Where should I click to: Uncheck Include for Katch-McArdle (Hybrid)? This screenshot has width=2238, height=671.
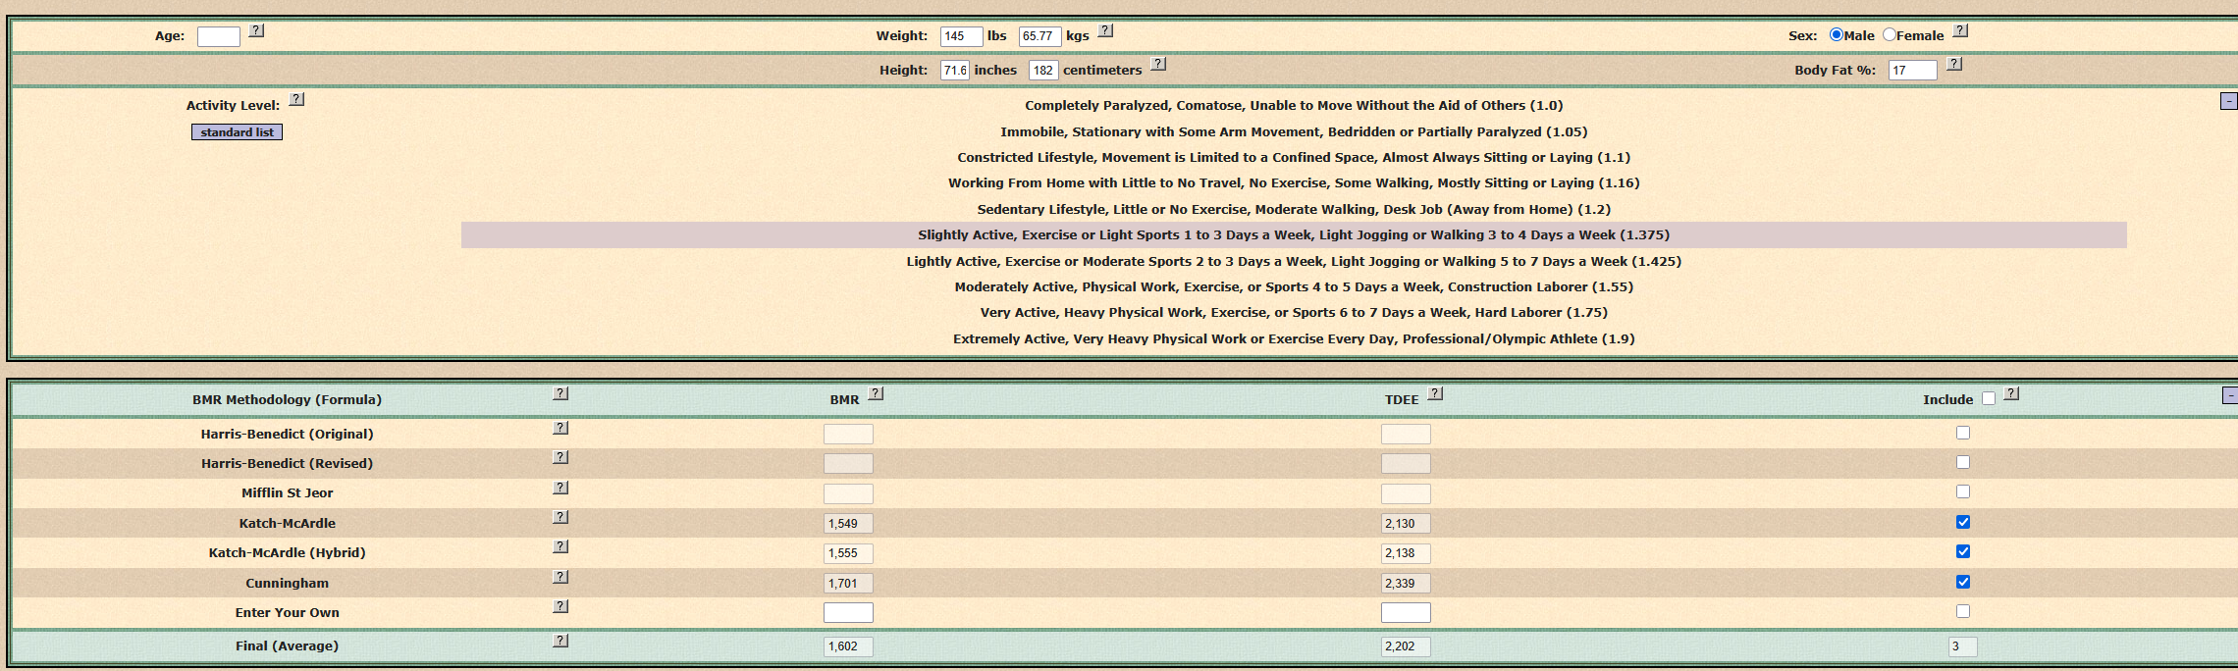1963,551
